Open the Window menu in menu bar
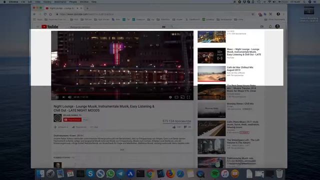Screen dimensions: 320x180 (84, 1)
